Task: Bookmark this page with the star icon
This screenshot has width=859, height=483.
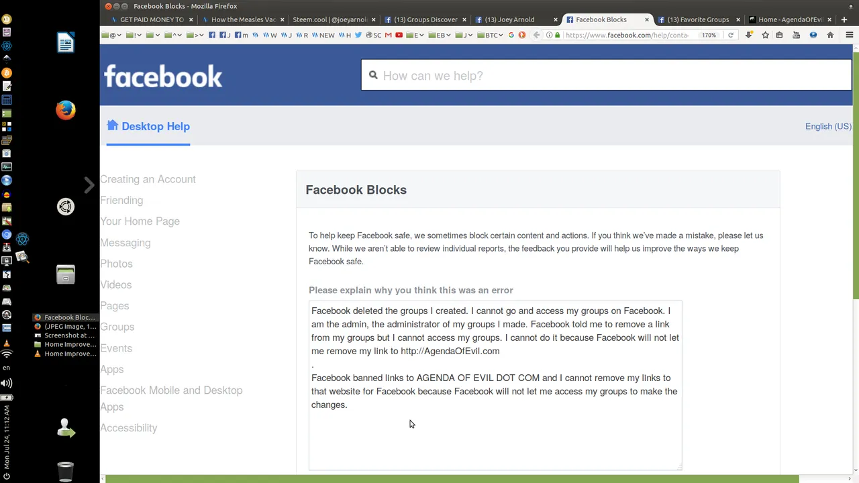Action: pos(765,35)
